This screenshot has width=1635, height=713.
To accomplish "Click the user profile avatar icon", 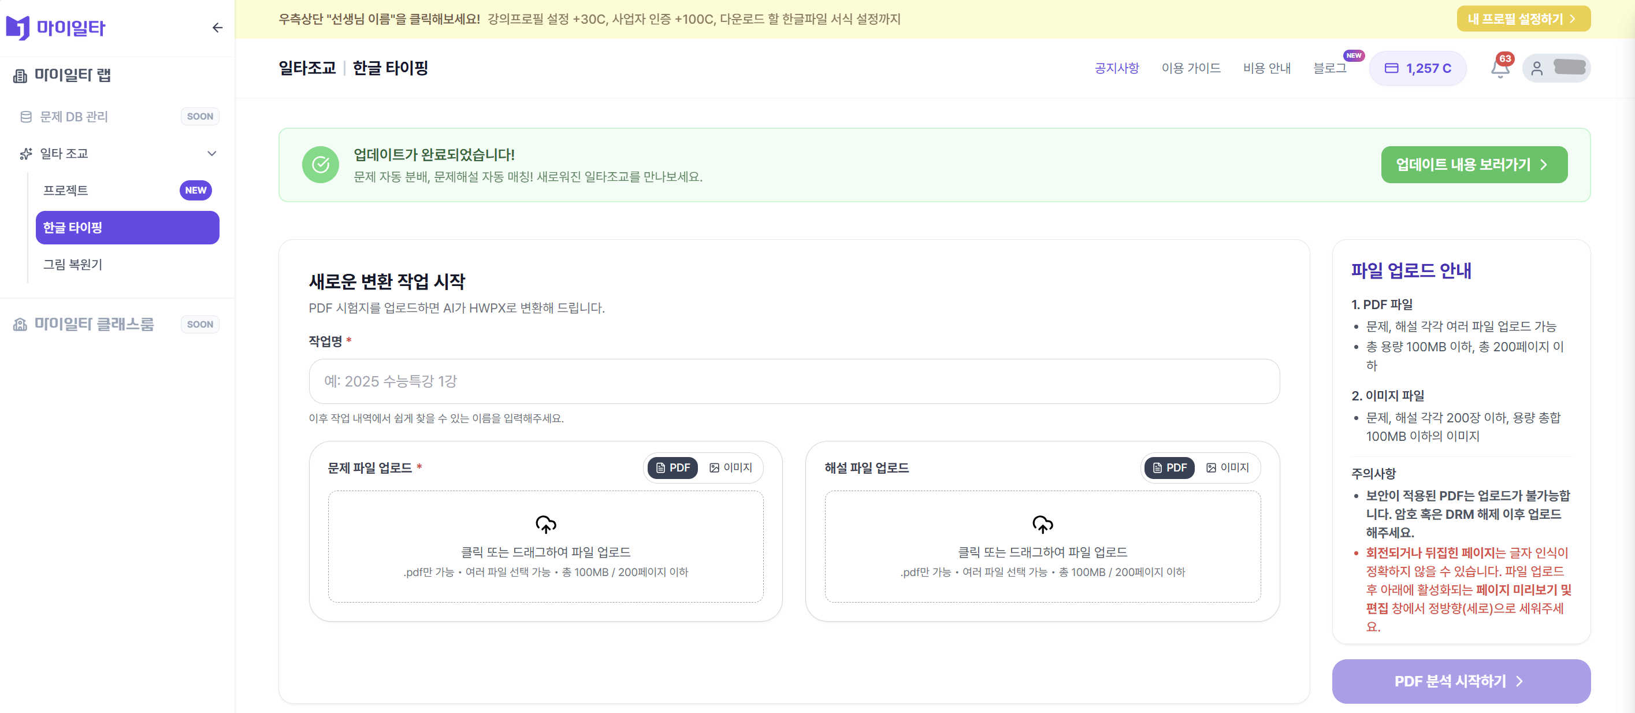I will tap(1537, 69).
